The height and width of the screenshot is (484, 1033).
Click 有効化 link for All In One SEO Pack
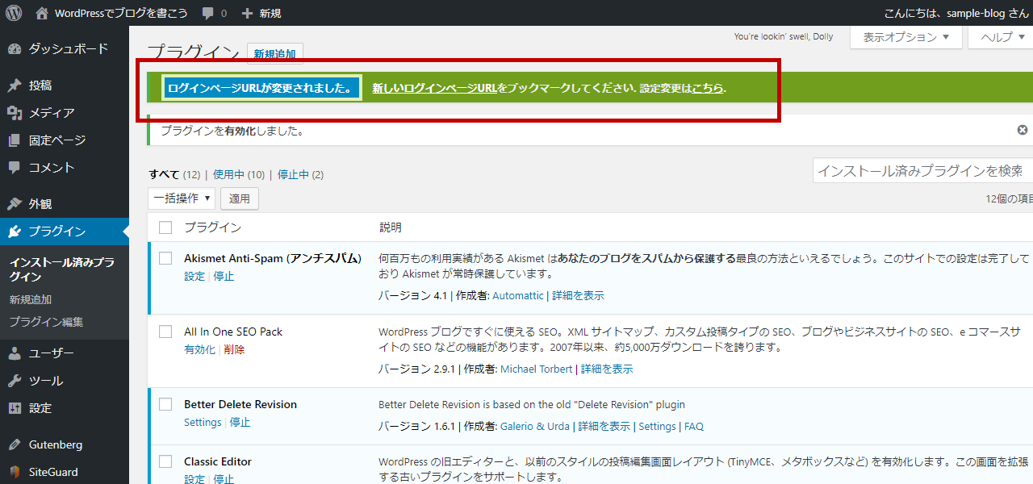coord(199,349)
